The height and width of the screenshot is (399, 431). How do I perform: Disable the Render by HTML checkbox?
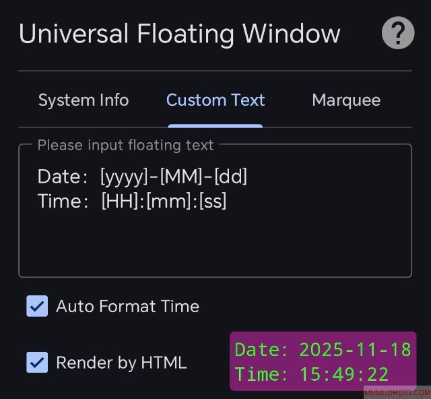37,362
